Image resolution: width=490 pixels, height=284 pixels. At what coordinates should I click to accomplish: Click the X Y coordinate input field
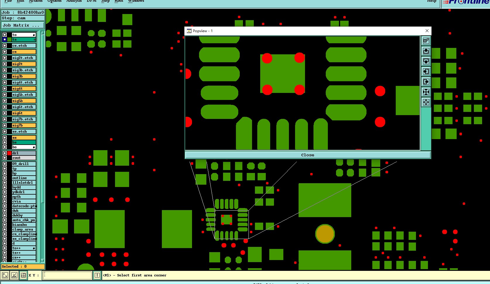[x=67, y=275]
